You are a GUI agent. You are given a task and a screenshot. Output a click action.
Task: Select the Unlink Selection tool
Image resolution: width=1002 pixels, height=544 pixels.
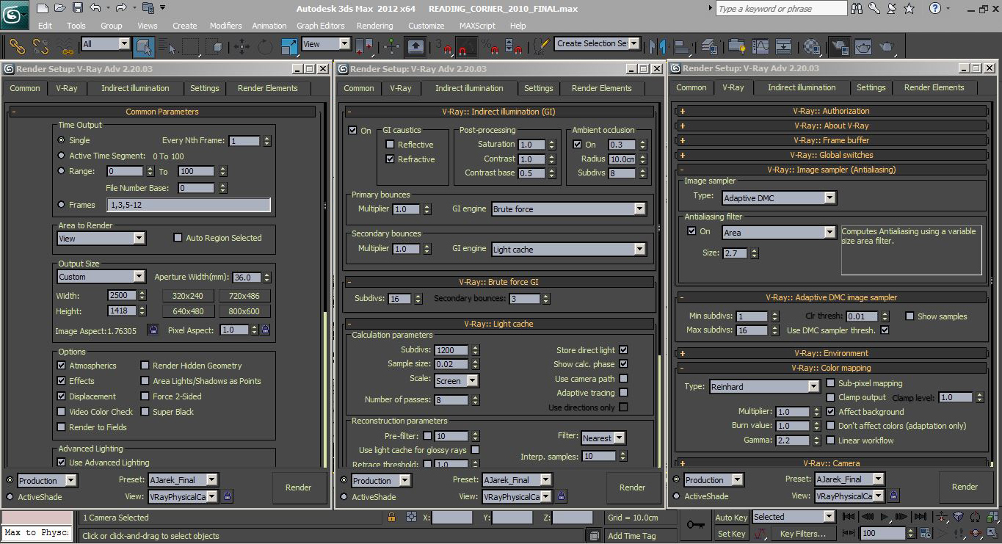tap(41, 46)
